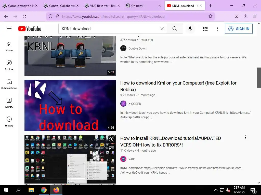
Task: Show hidden system tray icons
Action: [x=216, y=190]
